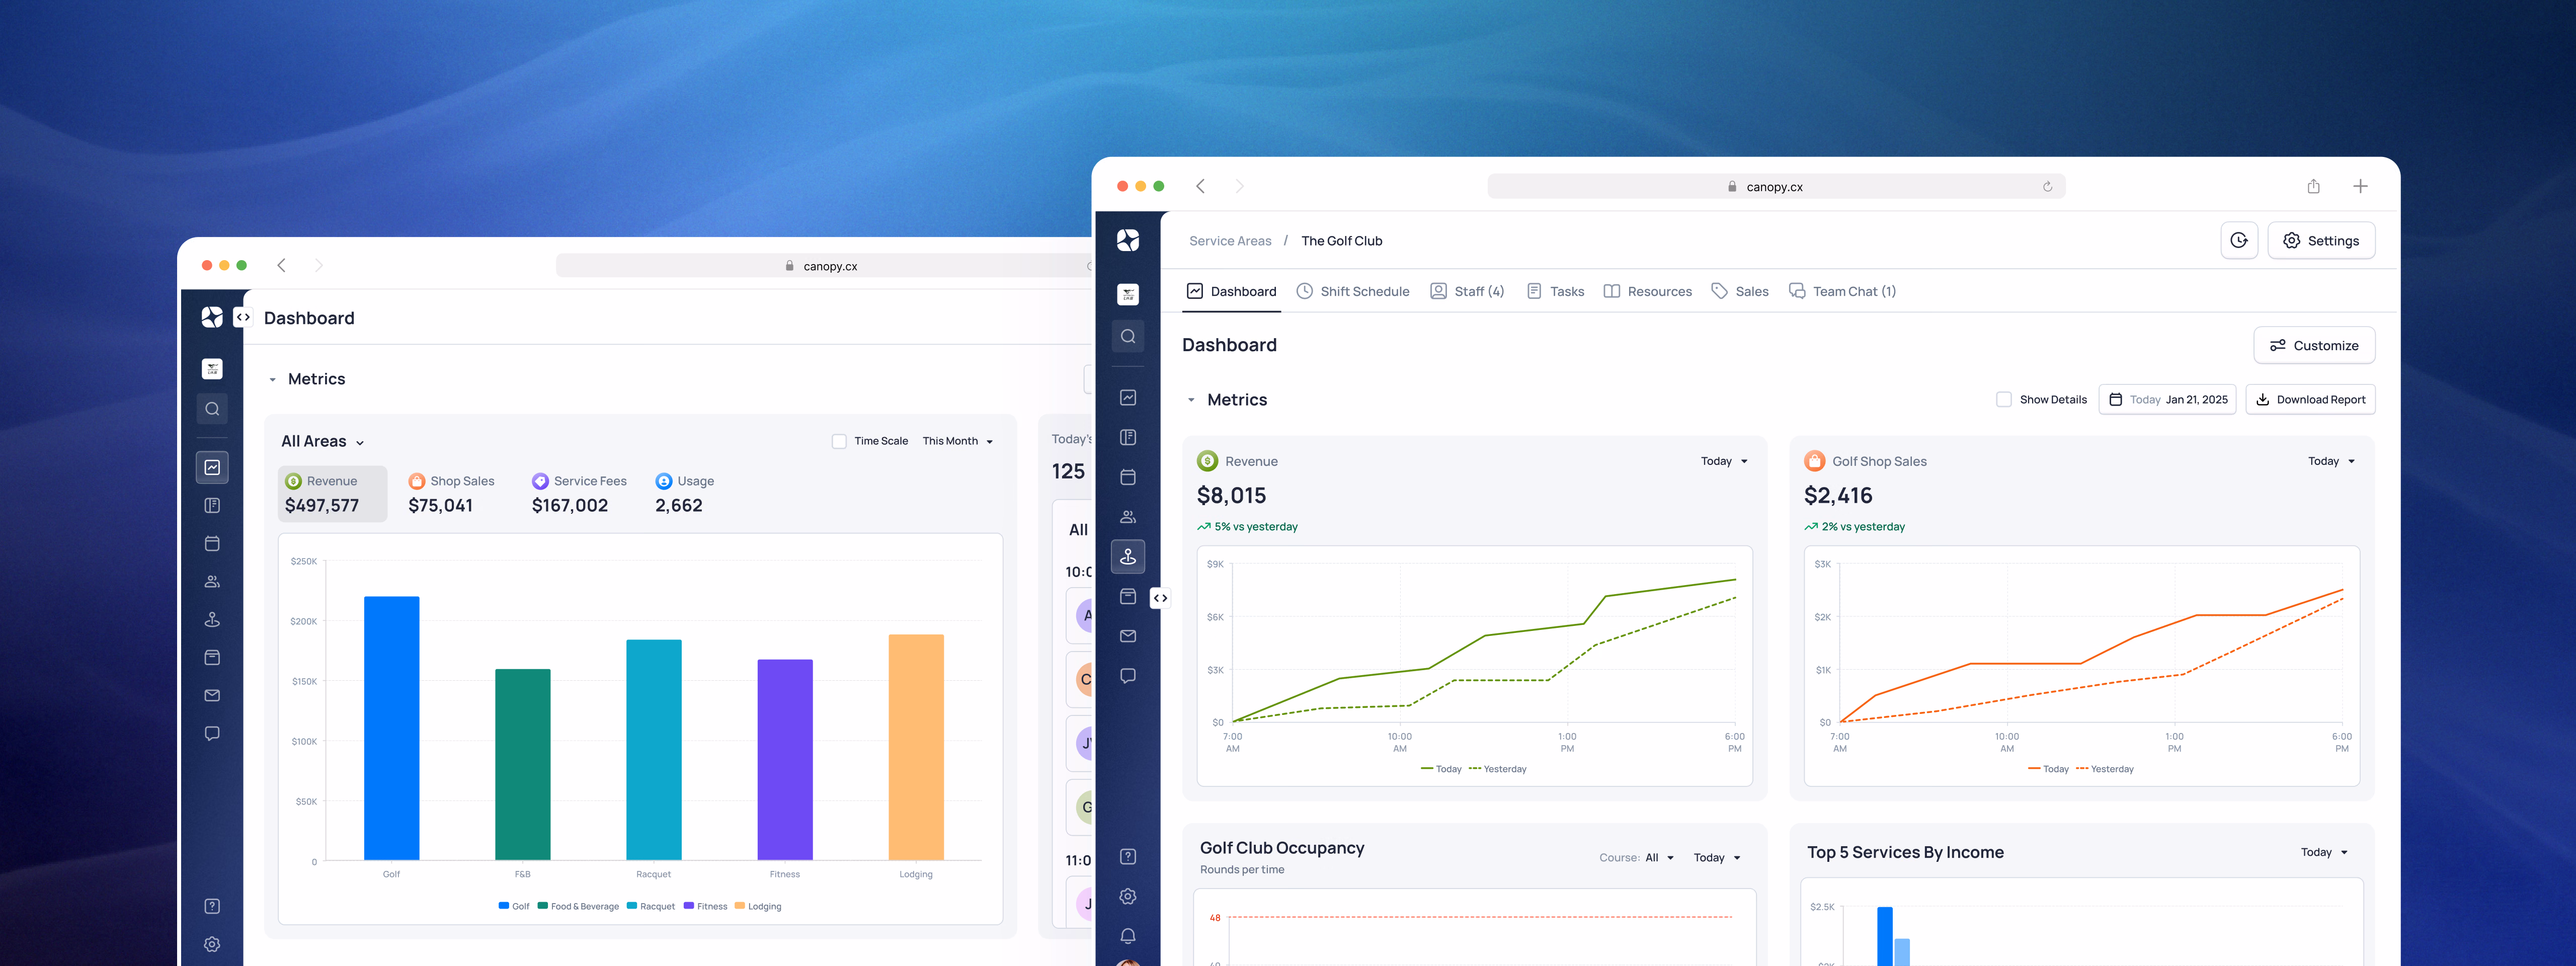This screenshot has width=2576, height=966.
Task: Go to the Tasks tab
Action: pos(1555,291)
